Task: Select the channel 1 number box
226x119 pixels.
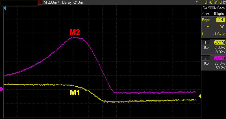Action: 206,42
